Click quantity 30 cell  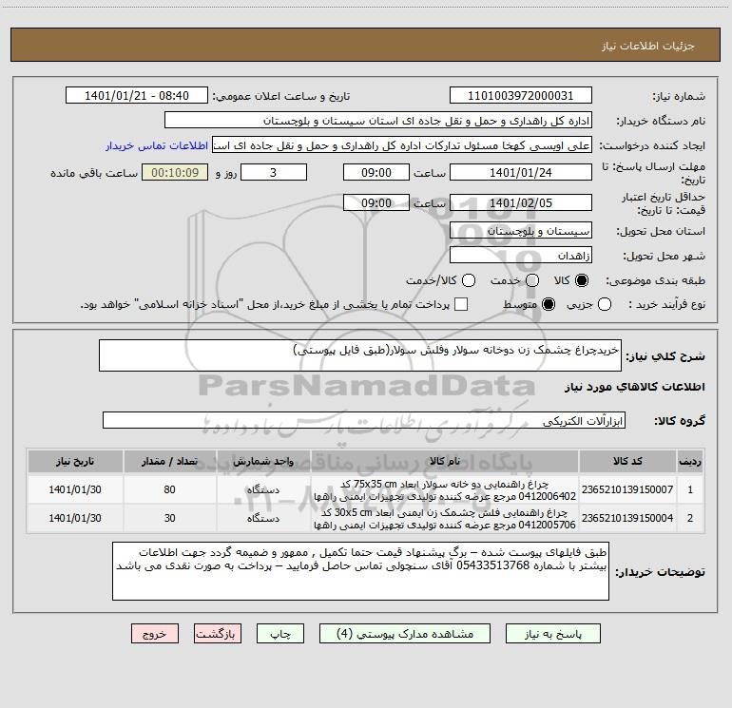(170, 518)
